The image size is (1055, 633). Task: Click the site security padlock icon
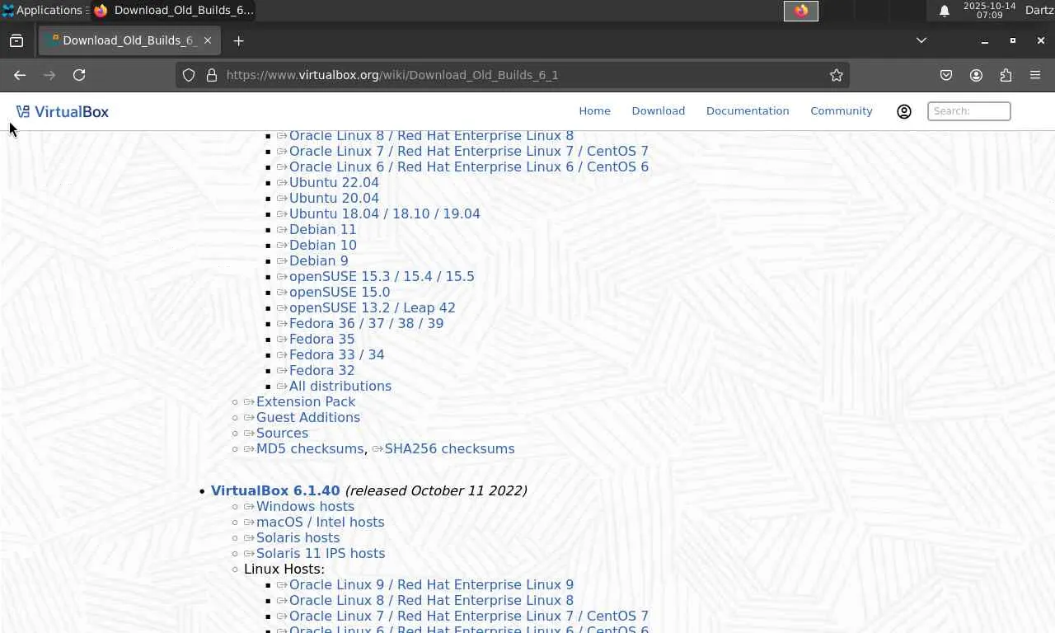[211, 75]
